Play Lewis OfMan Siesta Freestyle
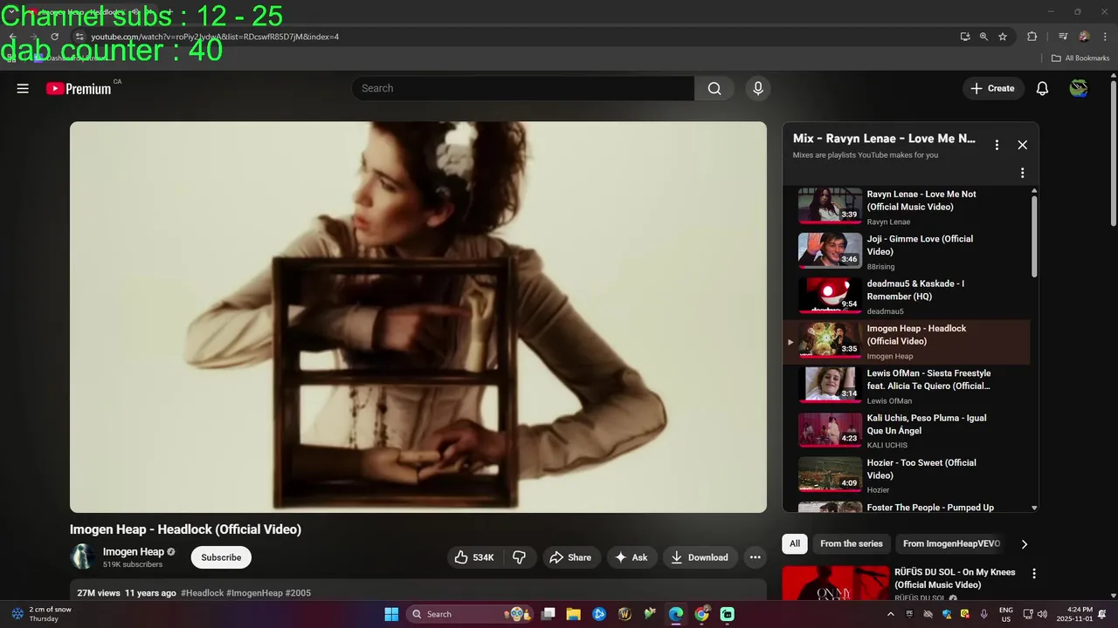 coord(908,386)
